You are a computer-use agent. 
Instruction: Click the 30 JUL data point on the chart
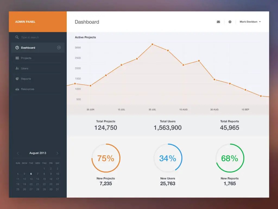click(152, 44)
